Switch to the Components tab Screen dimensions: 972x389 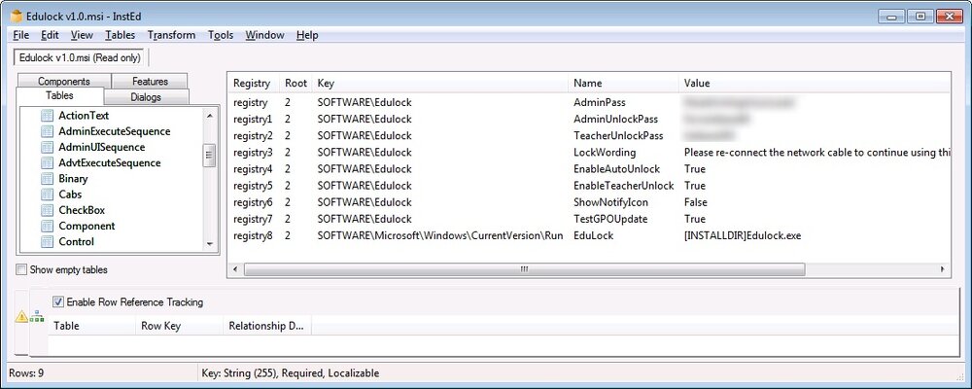coord(64,82)
